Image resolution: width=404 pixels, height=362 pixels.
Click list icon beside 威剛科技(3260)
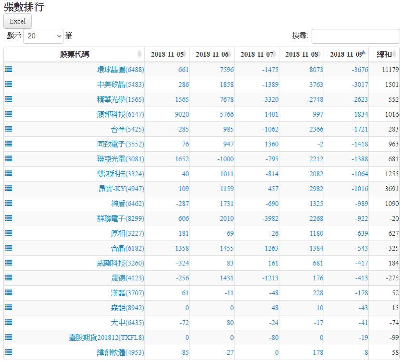[9, 263]
